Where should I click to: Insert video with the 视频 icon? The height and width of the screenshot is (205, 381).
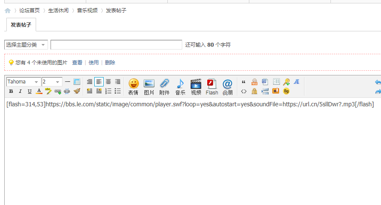[196, 87]
